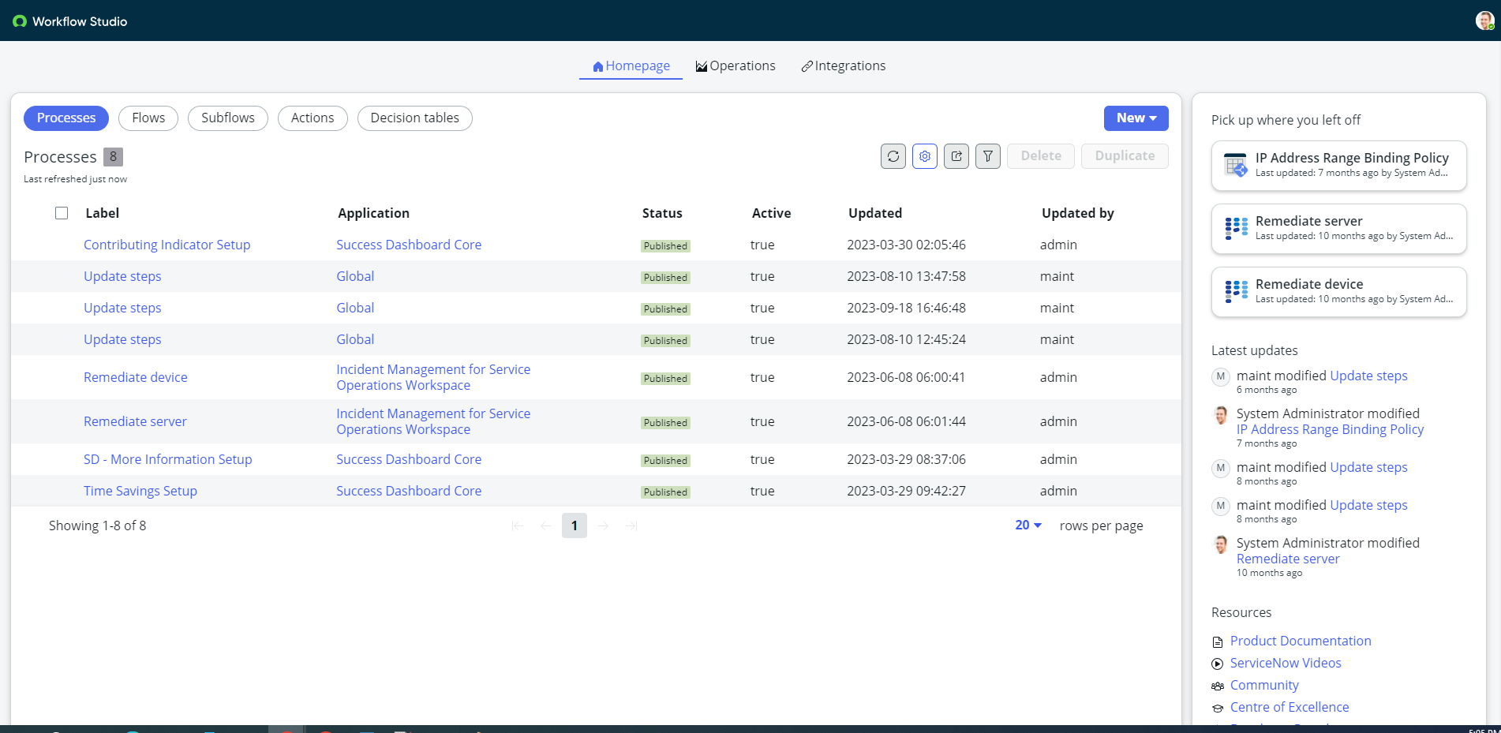Open IP Address Range Binding Policy in Latest updates

(x=1330, y=429)
